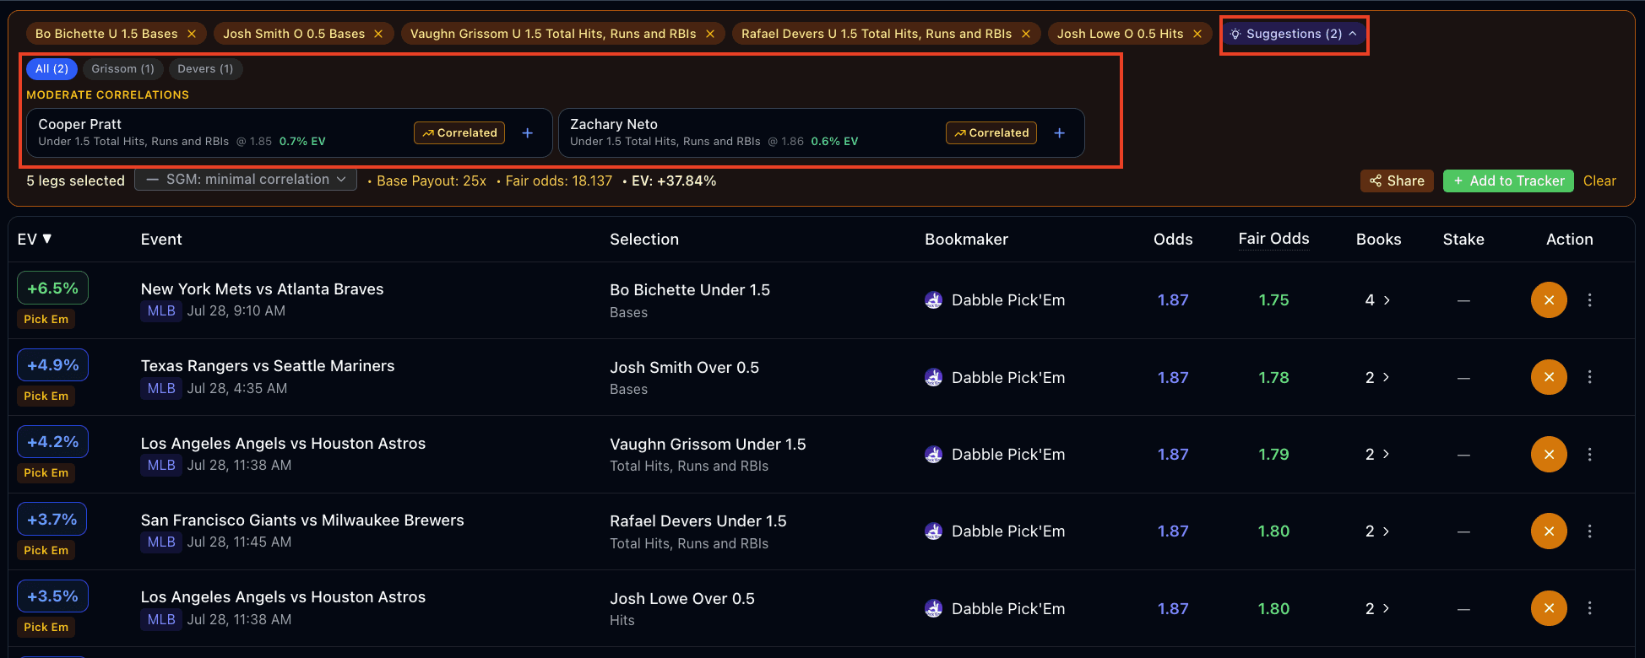Remove Rafael Devers U 1.5 chip
Viewport: 1645px width, 658px height.
1026,34
